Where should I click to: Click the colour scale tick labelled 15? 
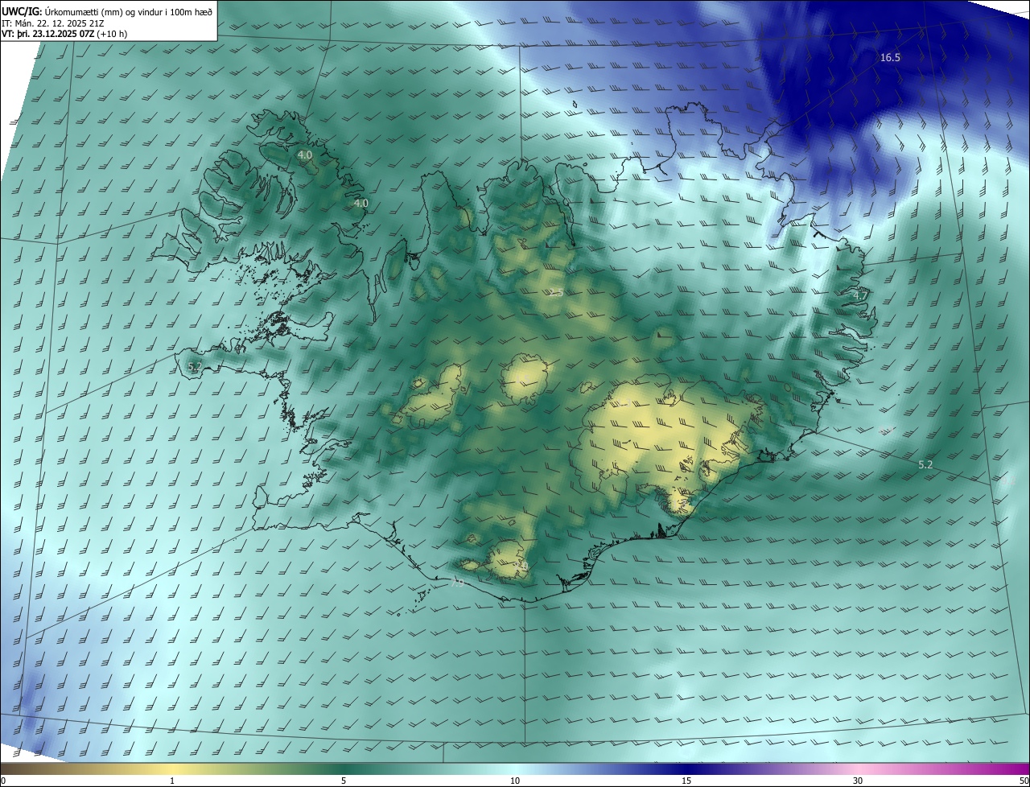point(686,781)
